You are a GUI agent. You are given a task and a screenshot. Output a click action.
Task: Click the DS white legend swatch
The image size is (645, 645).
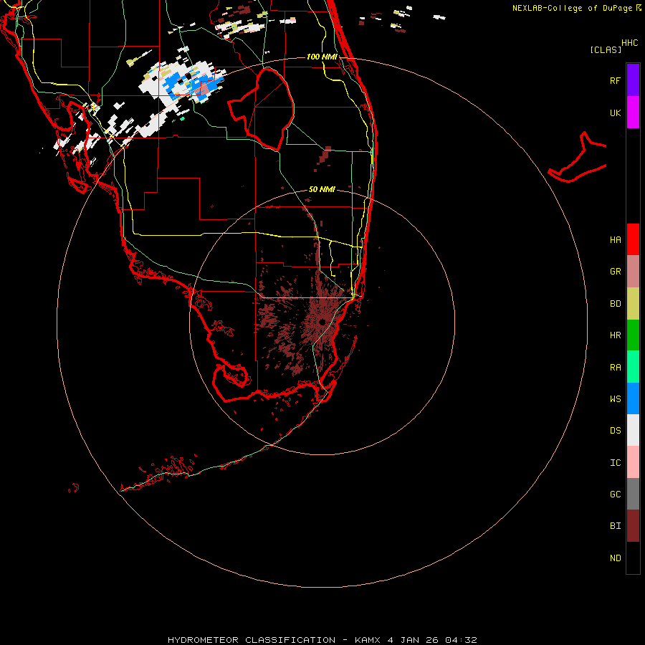pyautogui.click(x=633, y=430)
